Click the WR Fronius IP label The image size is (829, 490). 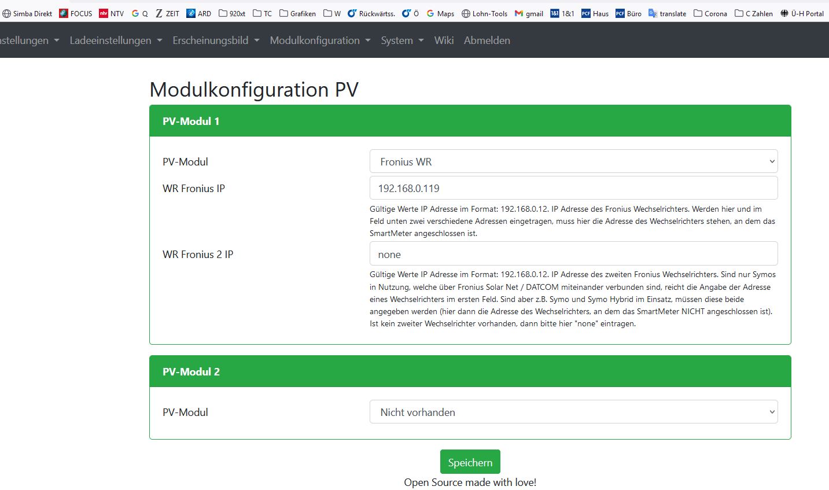coord(194,189)
